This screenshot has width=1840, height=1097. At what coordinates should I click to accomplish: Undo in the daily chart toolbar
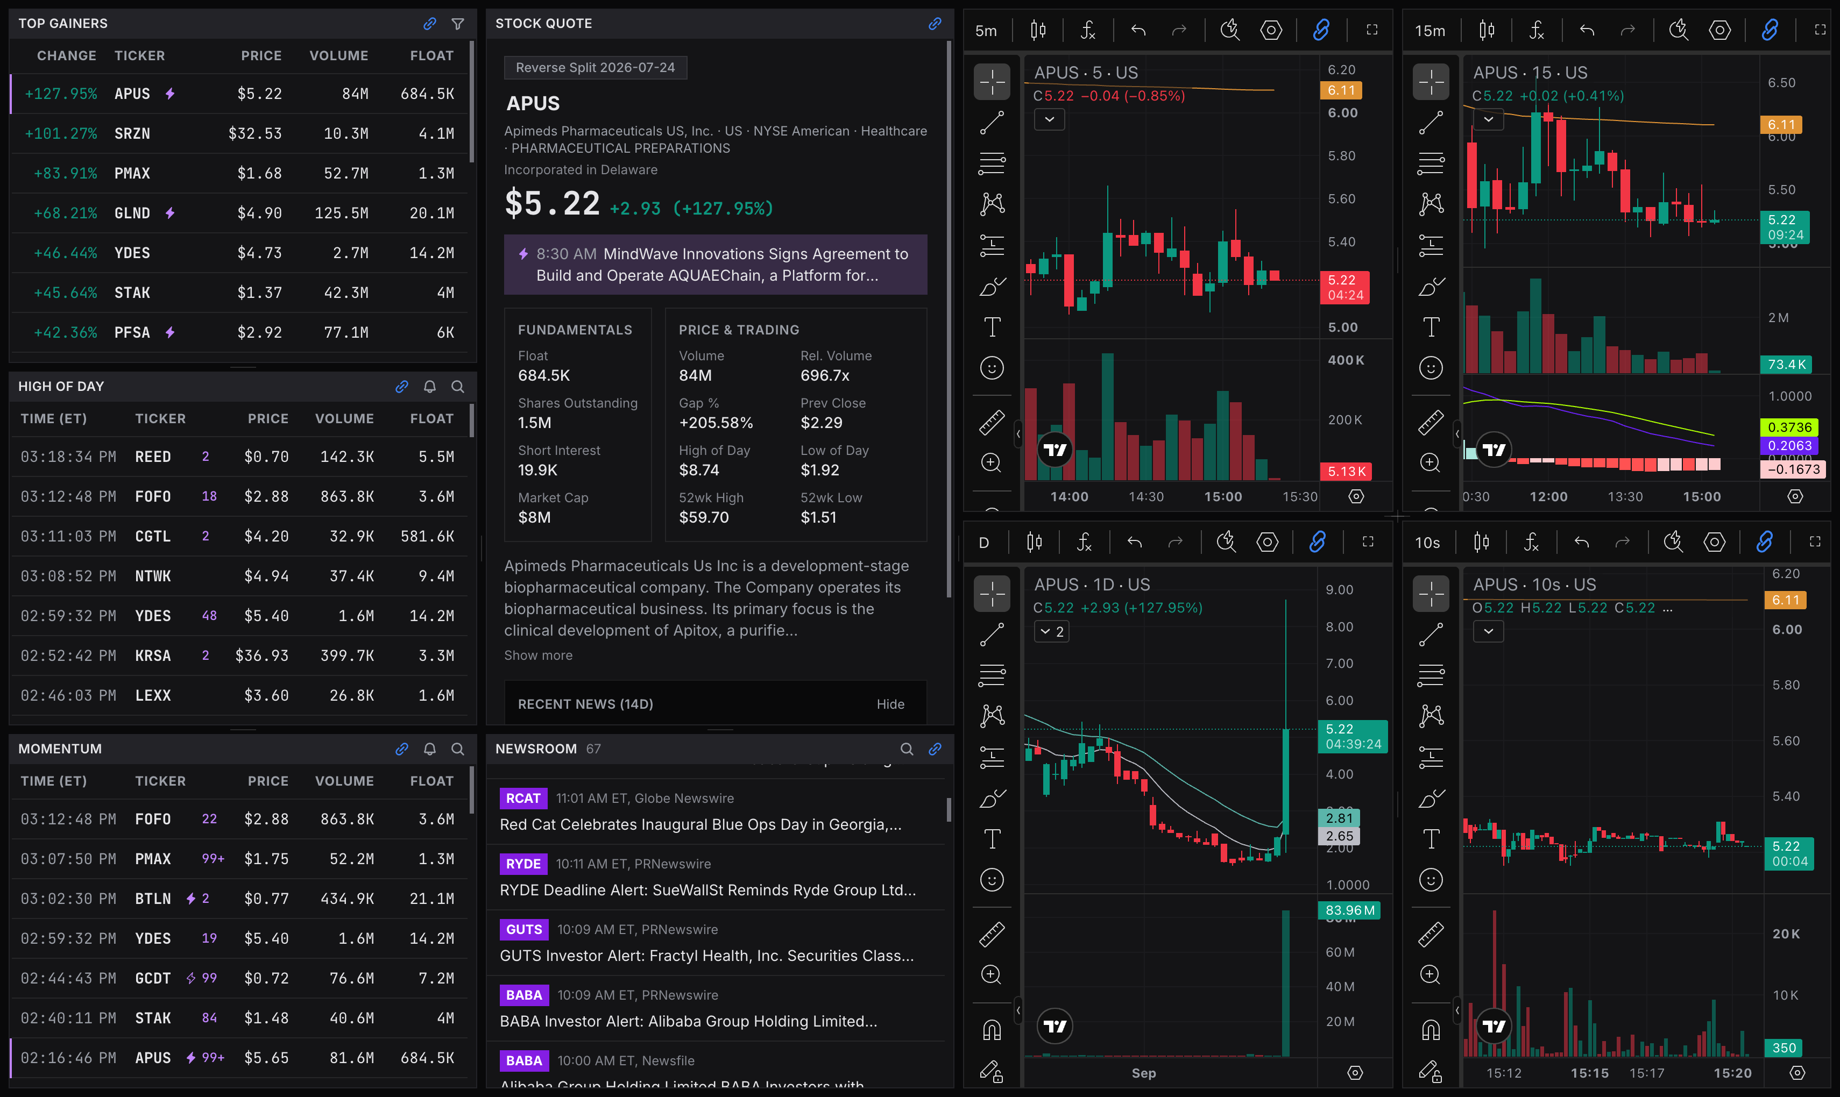(x=1135, y=543)
